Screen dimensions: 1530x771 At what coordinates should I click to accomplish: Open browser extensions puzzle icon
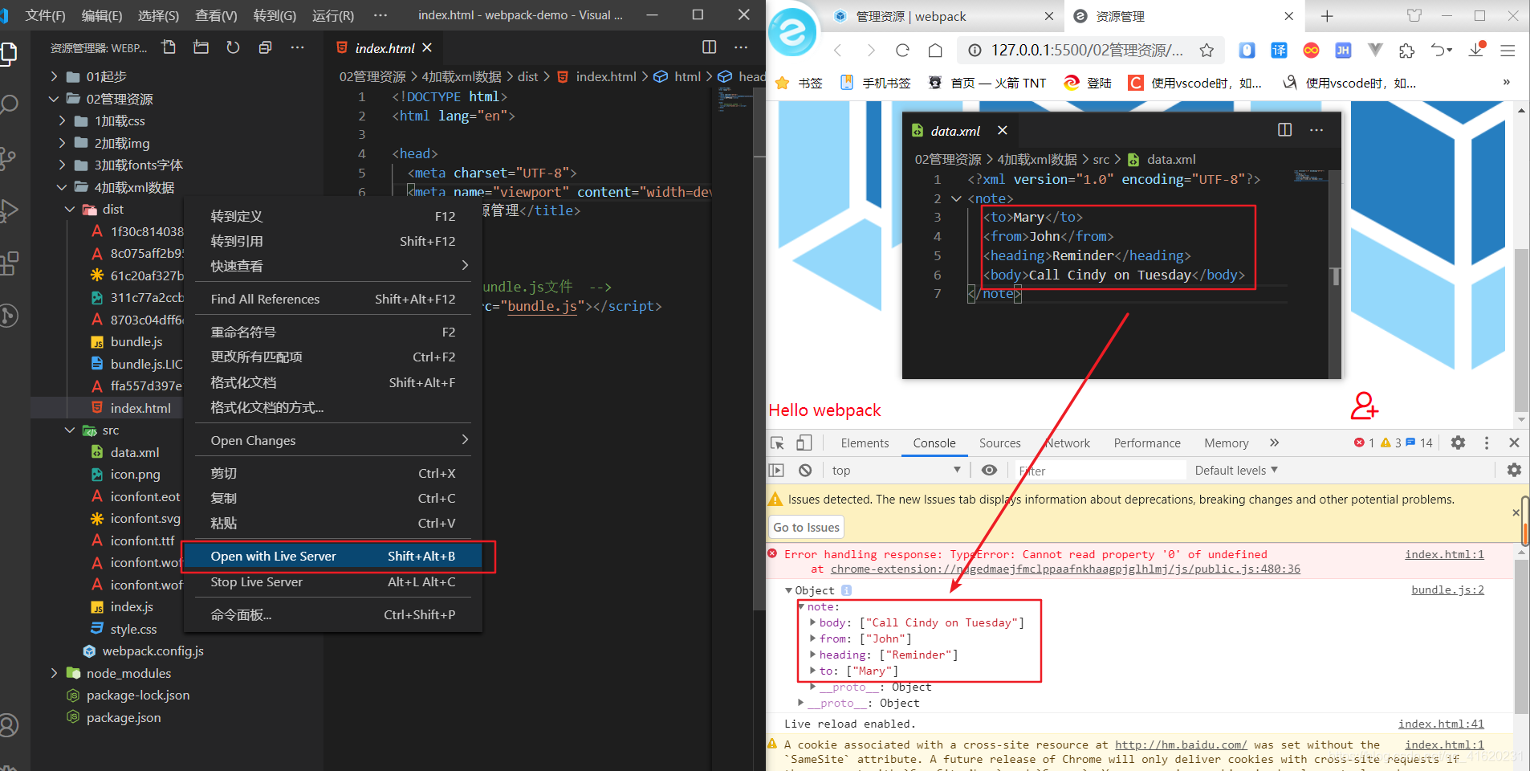click(x=1406, y=51)
